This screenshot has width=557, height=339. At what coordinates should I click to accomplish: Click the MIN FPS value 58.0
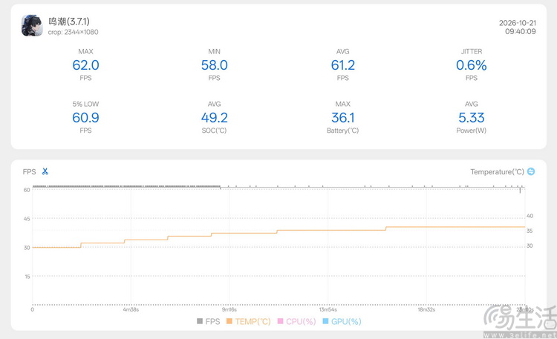click(214, 65)
